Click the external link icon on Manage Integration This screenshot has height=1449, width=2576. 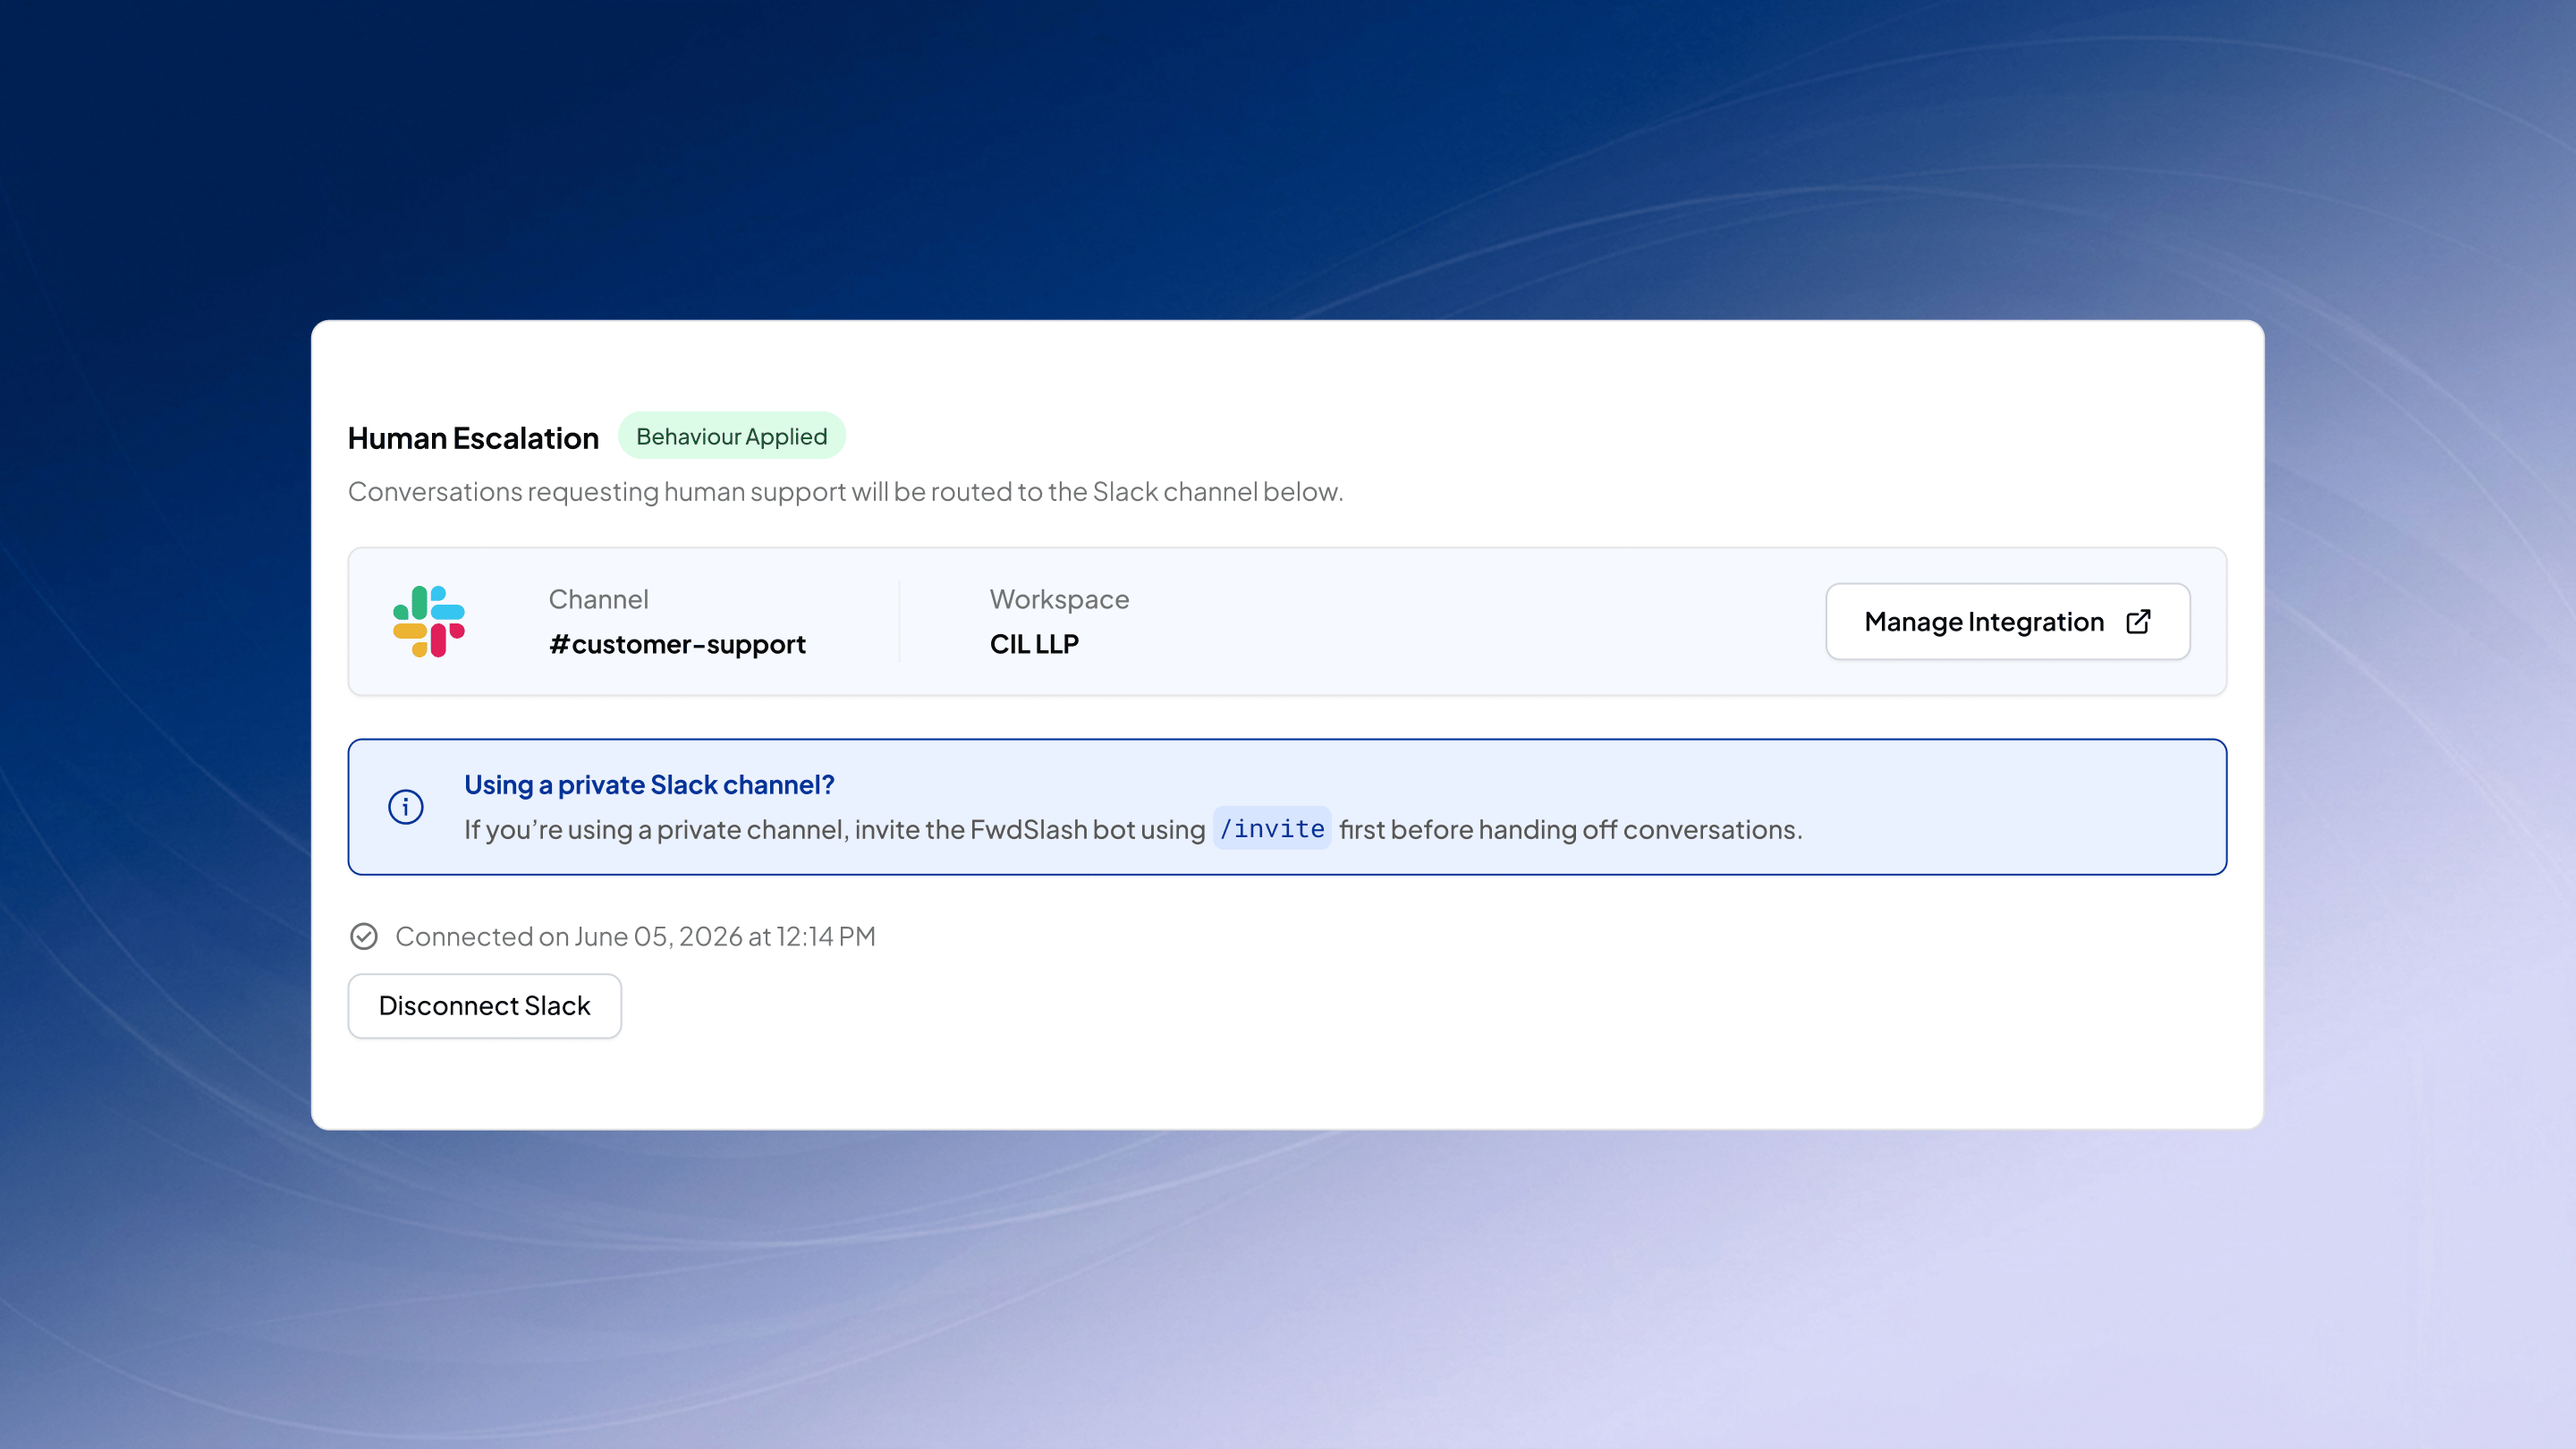point(2138,621)
